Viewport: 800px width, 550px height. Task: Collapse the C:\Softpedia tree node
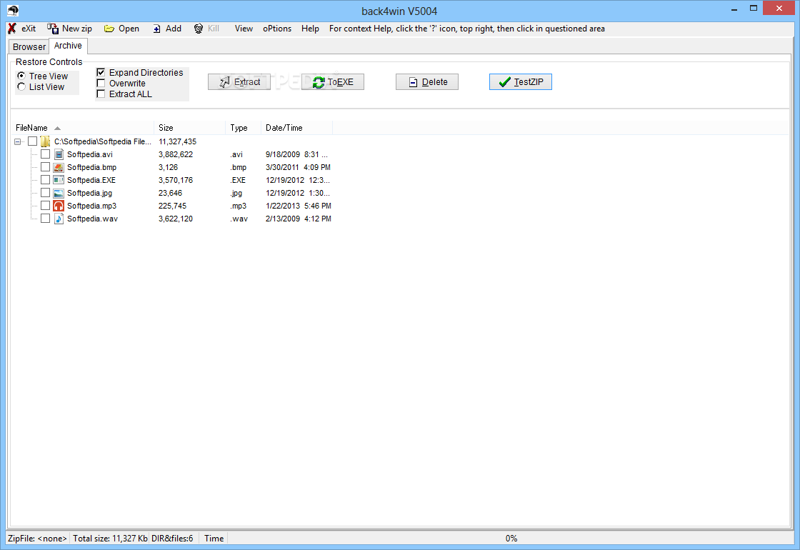17,142
